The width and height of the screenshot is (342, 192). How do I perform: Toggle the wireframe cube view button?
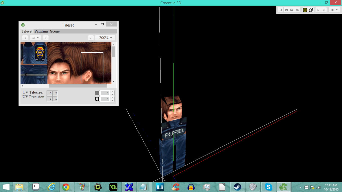point(311,10)
